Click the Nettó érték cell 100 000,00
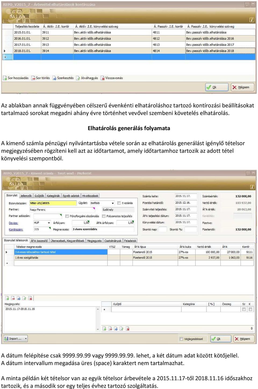 point(208,252)
